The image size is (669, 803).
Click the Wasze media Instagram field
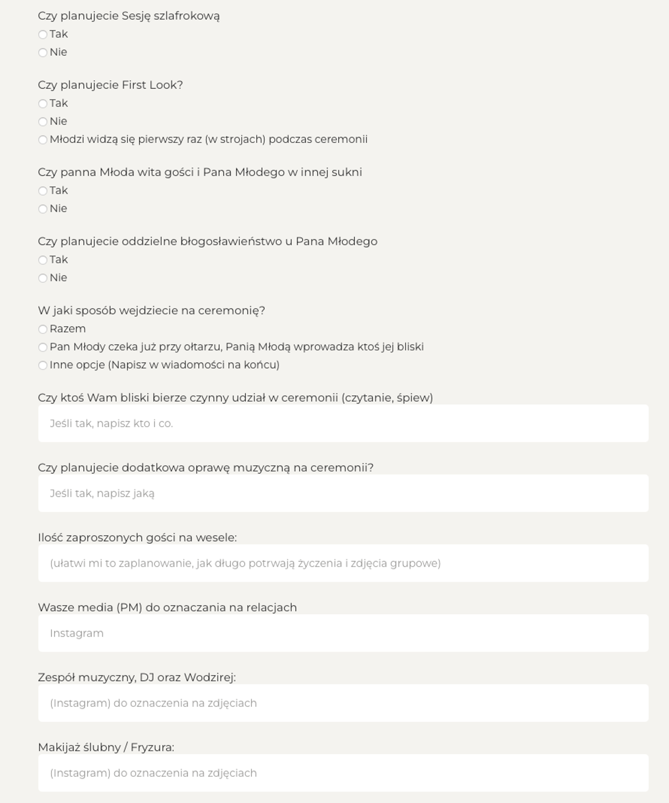[x=343, y=633]
